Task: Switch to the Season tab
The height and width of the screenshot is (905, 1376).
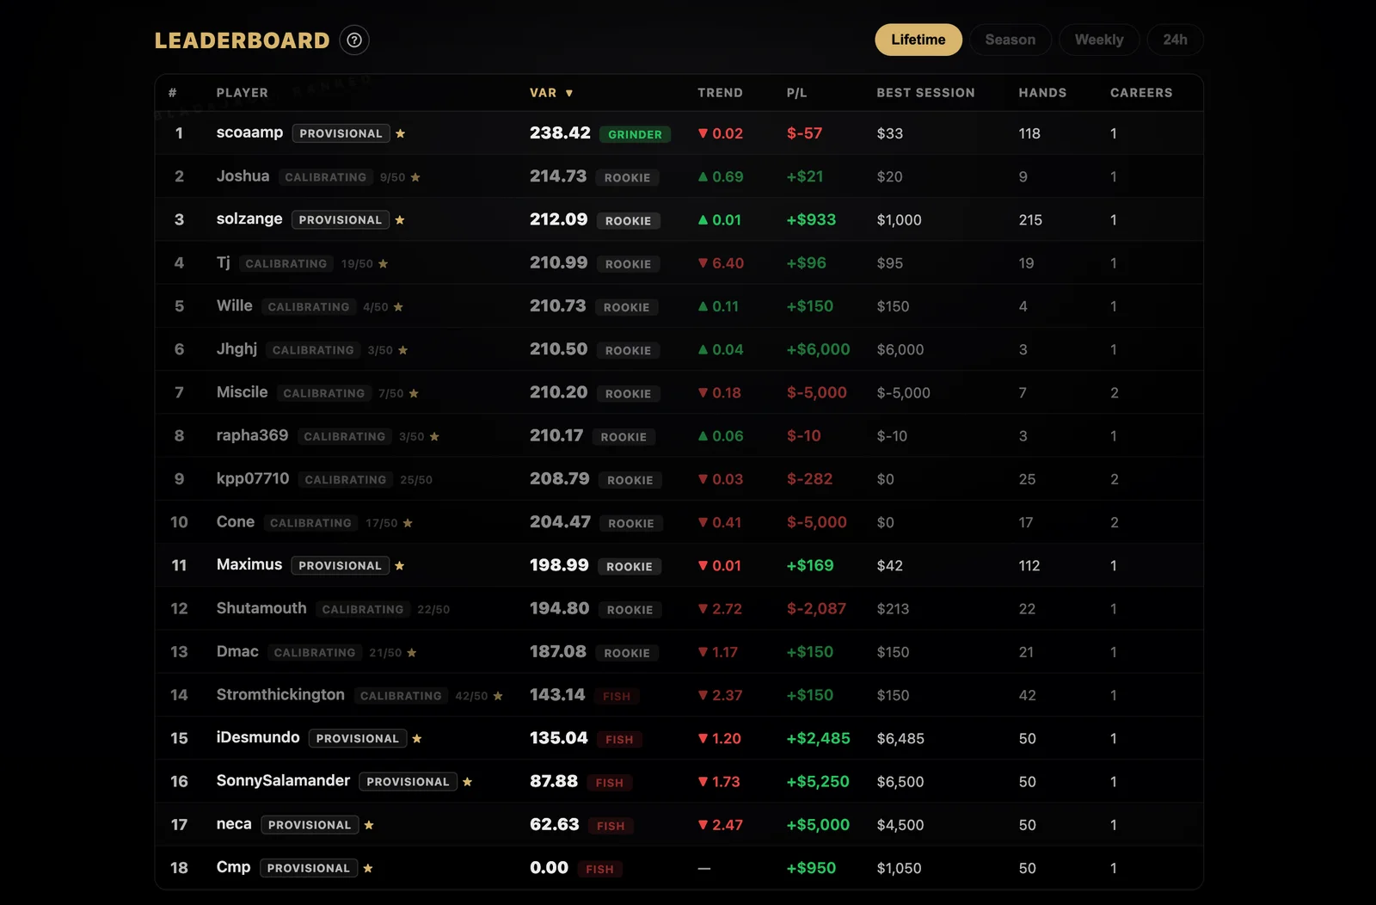Action: pyautogui.click(x=1010, y=40)
